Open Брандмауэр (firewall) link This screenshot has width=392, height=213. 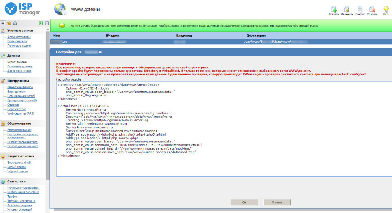click(x=22, y=100)
